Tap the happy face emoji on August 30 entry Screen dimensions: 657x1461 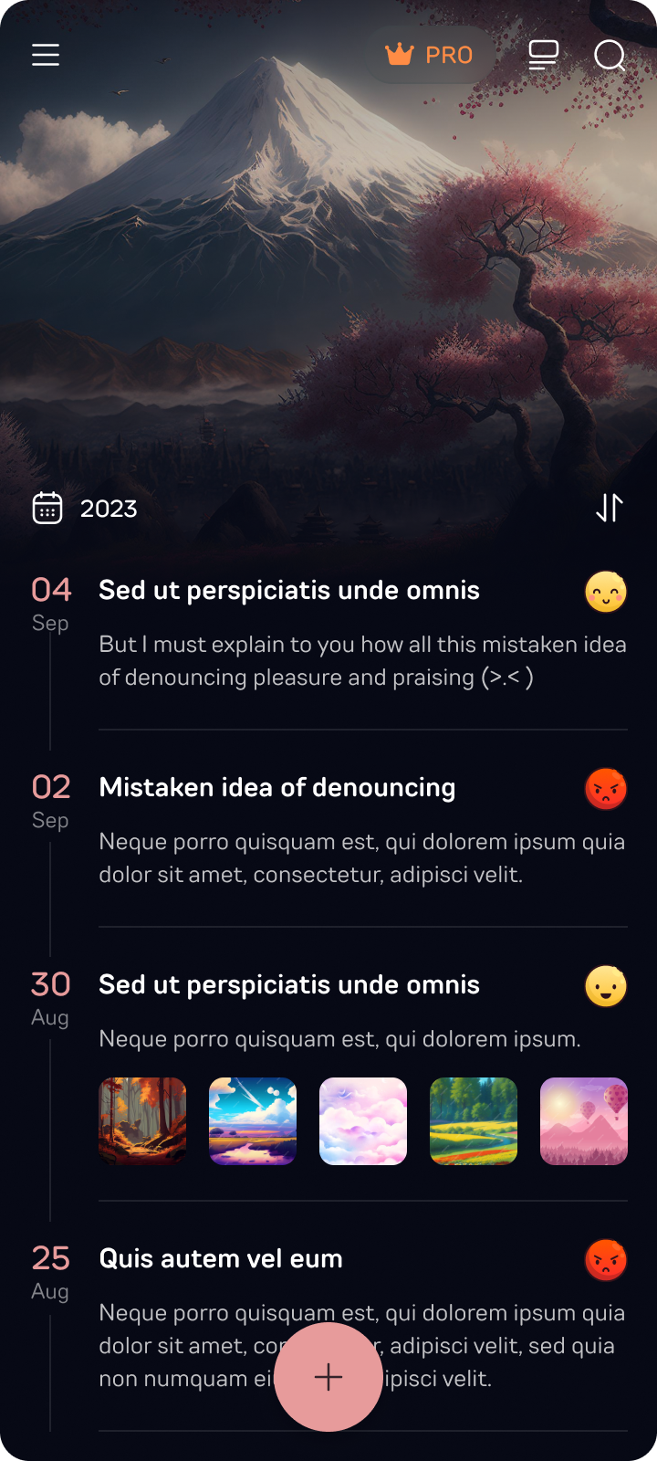[605, 986]
